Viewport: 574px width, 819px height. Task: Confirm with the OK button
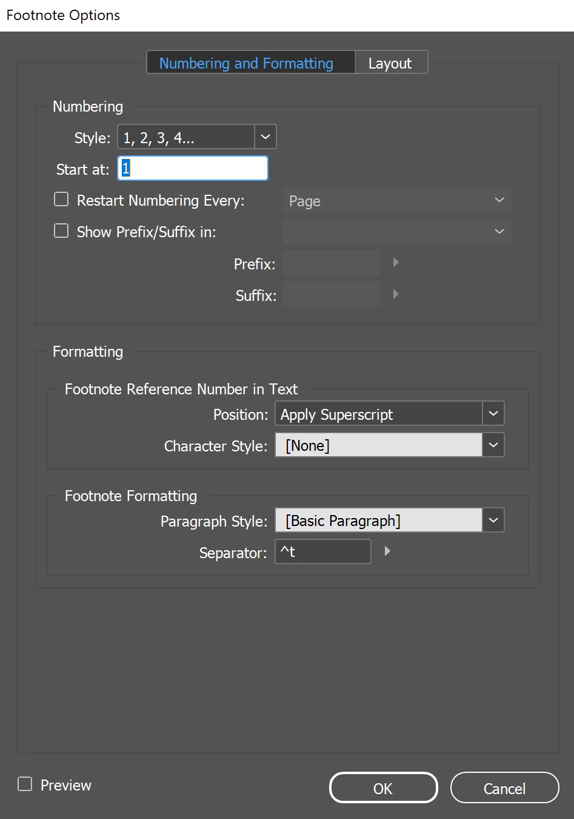pyautogui.click(x=383, y=788)
